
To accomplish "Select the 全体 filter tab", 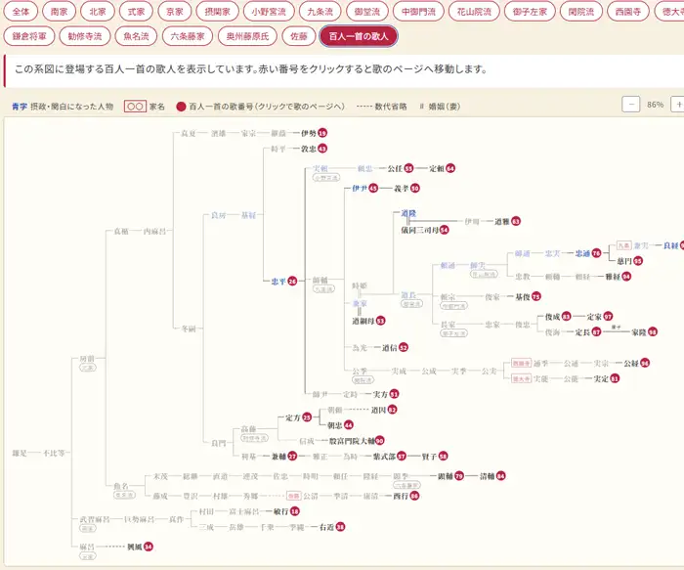I will (x=21, y=12).
